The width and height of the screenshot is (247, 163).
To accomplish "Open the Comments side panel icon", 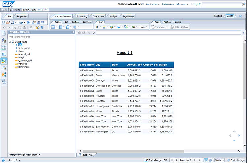I will pos(4,82).
